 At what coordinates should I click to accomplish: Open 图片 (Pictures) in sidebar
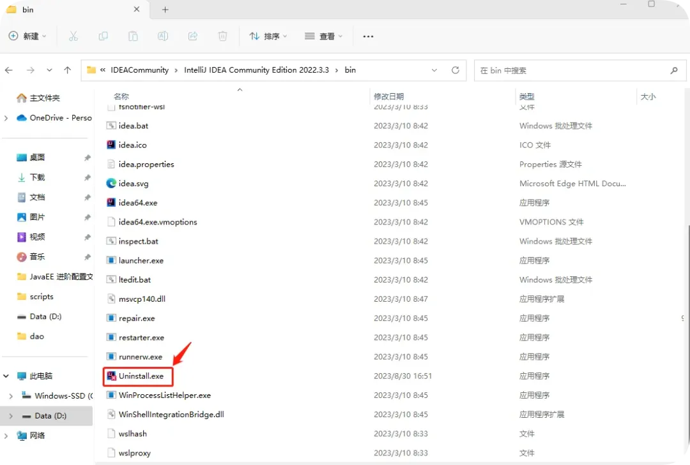31,217
